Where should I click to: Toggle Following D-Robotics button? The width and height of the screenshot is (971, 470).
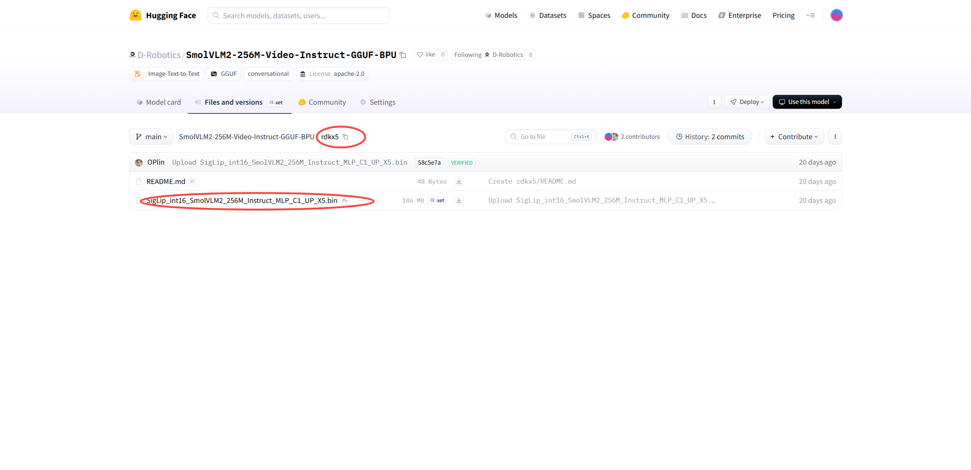pyautogui.click(x=489, y=55)
